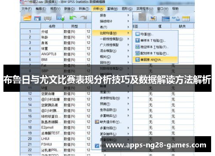
Task: Click the 缺失 column header
Action: (x=182, y=26)
